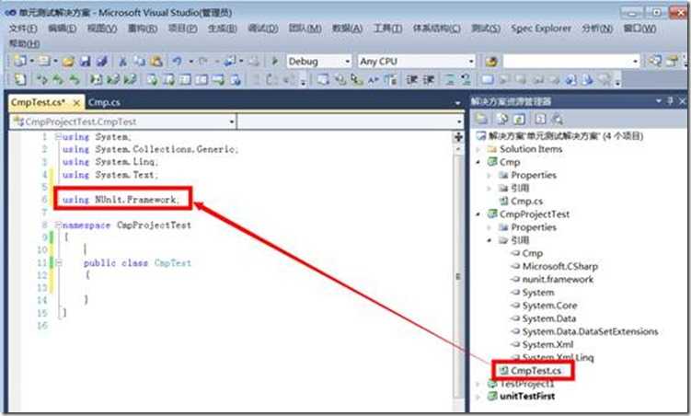Viewport: 691px width, 416px height.
Task: Click View Code icon in Solution Explorer toolbar
Action: (x=540, y=119)
